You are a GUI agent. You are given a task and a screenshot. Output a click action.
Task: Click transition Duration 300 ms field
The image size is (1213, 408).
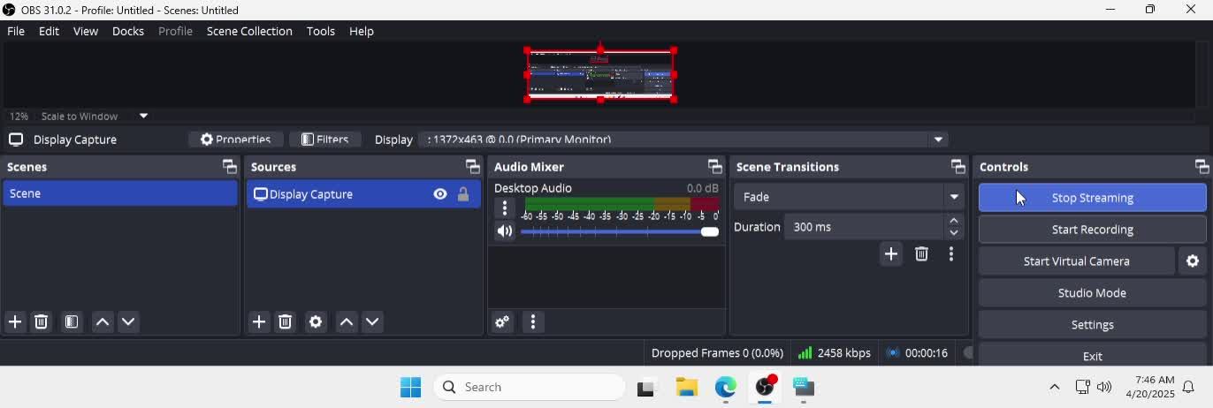click(865, 227)
